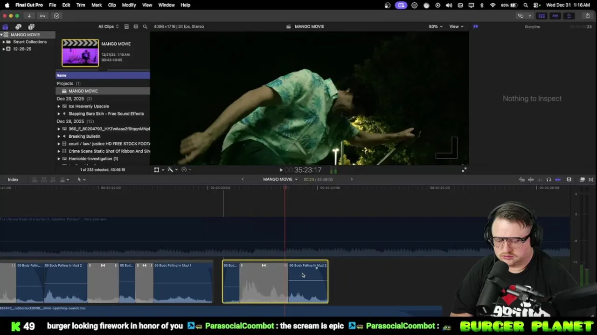
Task: Expand the Ice Heavenly Upscale clip
Action: [x=59, y=106]
